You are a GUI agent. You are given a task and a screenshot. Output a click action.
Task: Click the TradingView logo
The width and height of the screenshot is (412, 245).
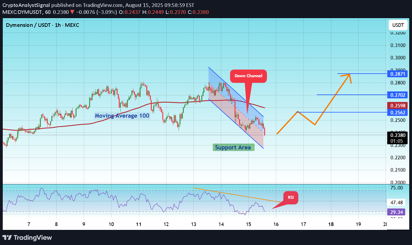click(x=27, y=237)
